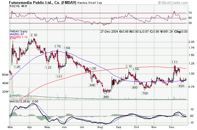The width and height of the screenshot is (197, 130).
Task: Click the 2.00 price axis label
Action: (191, 42)
